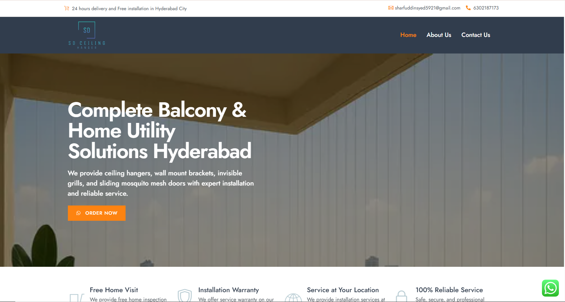Image resolution: width=565 pixels, height=302 pixels.
Task: Open the Contact Us menu item
Action: [476, 35]
